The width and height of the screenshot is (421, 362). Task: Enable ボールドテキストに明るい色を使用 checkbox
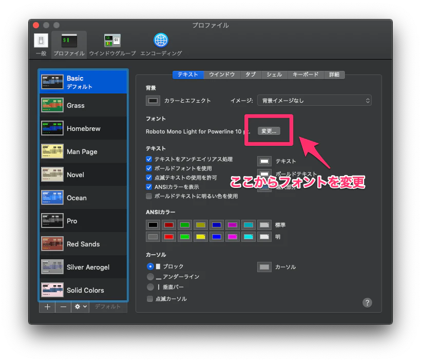pos(149,196)
